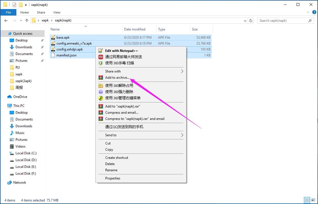Open Help via the question mark icon
Screen dimensions: 318x204
(x=314, y=12)
